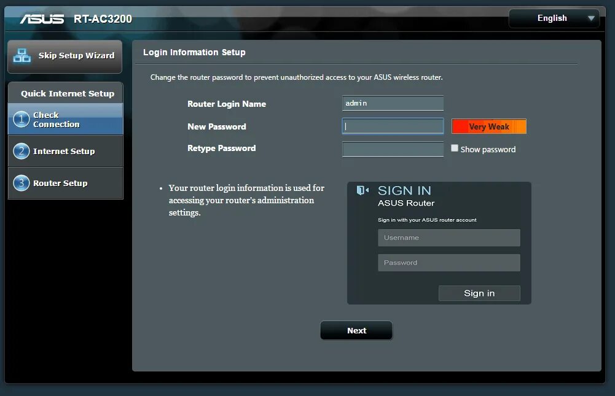Click the SIGN IN title text

[404, 190]
